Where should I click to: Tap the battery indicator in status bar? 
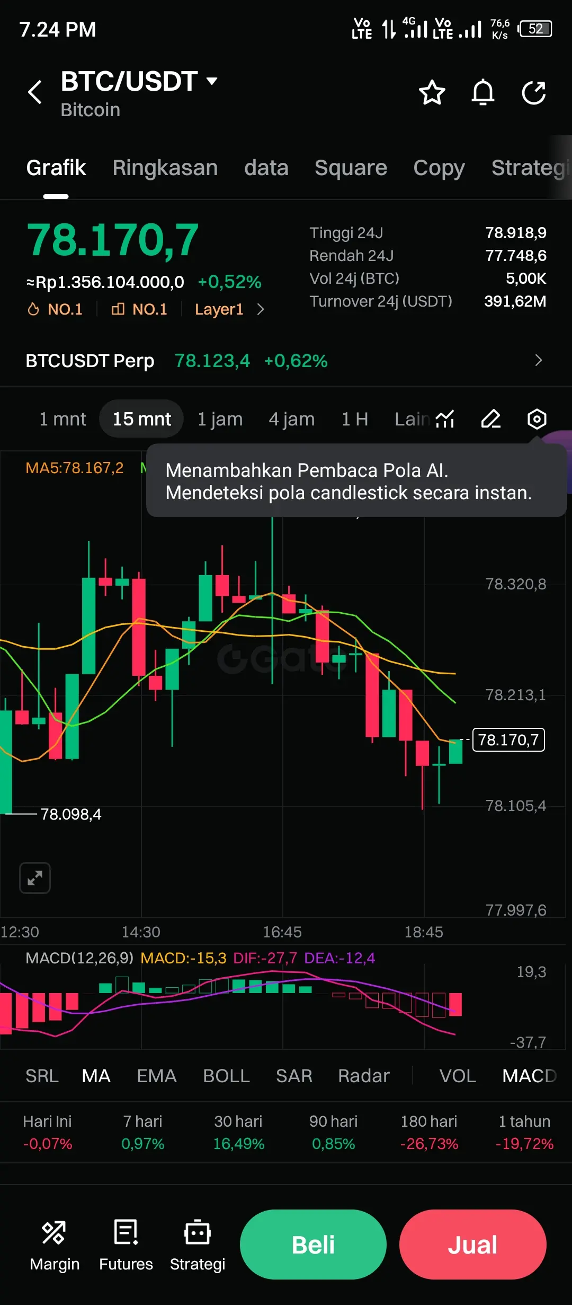[535, 29]
